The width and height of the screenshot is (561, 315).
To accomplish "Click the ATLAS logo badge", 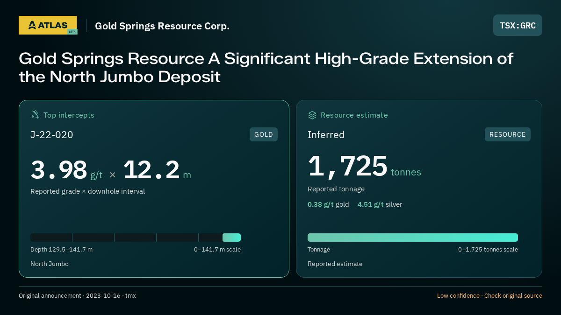I will coord(48,25).
